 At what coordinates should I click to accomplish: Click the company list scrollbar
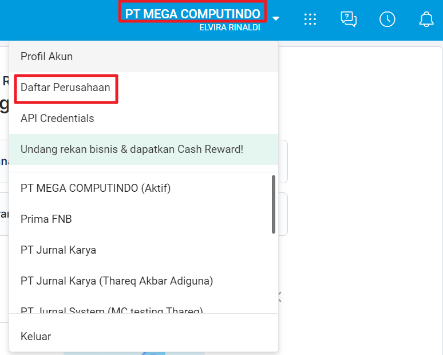[x=274, y=204]
